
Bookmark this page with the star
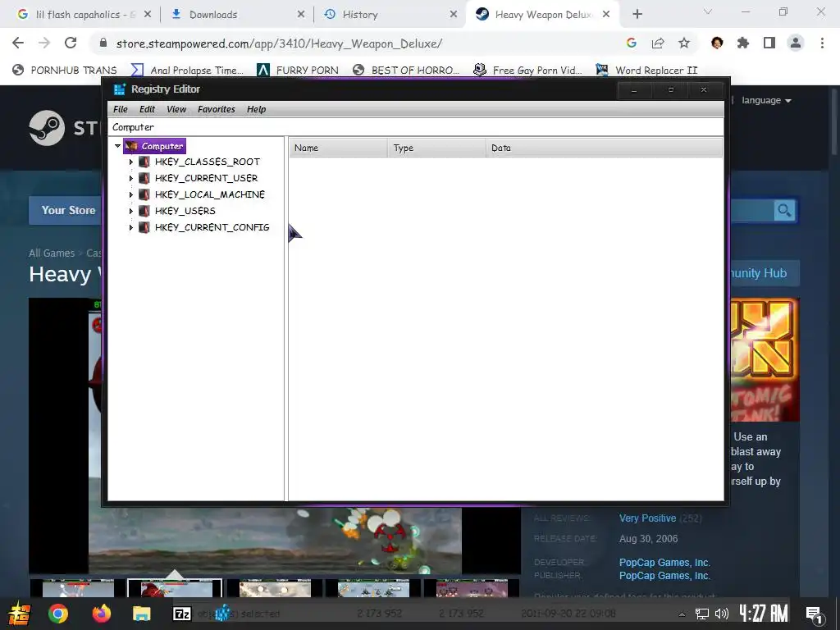tap(684, 43)
